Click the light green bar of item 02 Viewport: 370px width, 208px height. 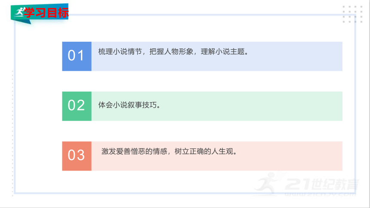point(217,106)
